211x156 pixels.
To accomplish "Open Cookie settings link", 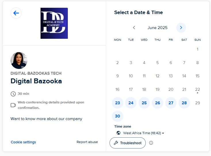I will 23,142.
